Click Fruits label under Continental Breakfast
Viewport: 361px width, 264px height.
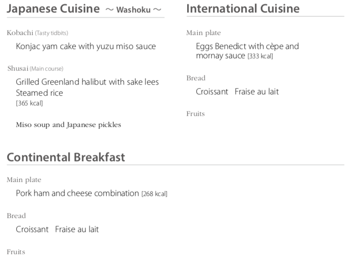16,252
